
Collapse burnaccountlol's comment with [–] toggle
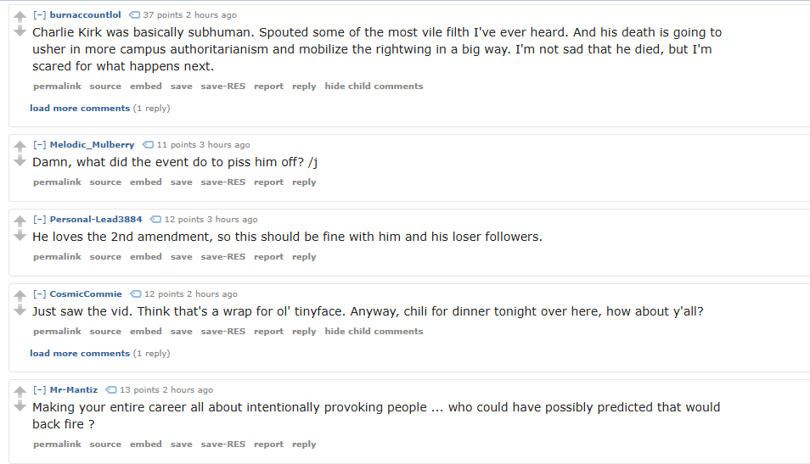(x=39, y=15)
